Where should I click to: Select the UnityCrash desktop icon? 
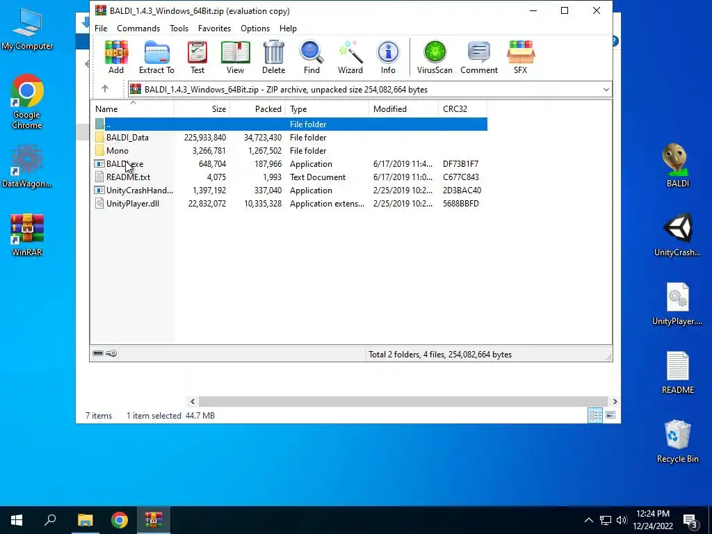(677, 235)
